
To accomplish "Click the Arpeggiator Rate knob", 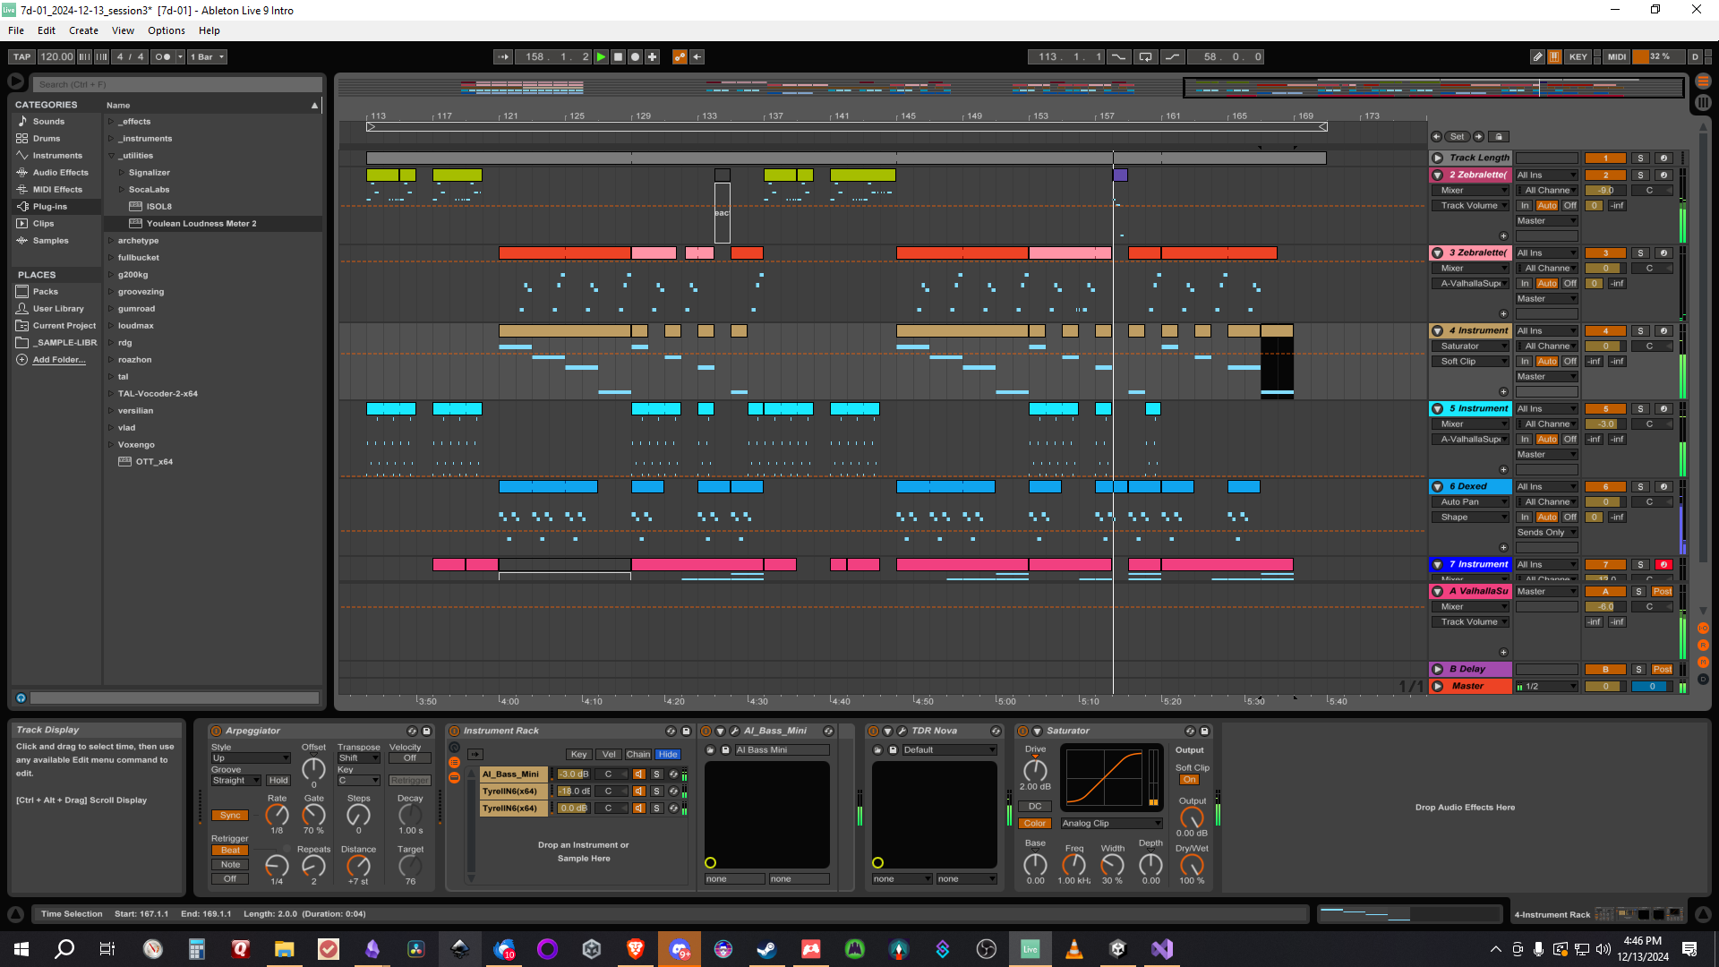I will click(x=277, y=815).
